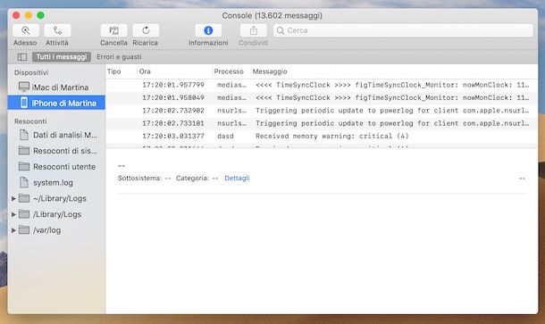
Task: Select the /Library/Logs folder
Action: coord(57,214)
